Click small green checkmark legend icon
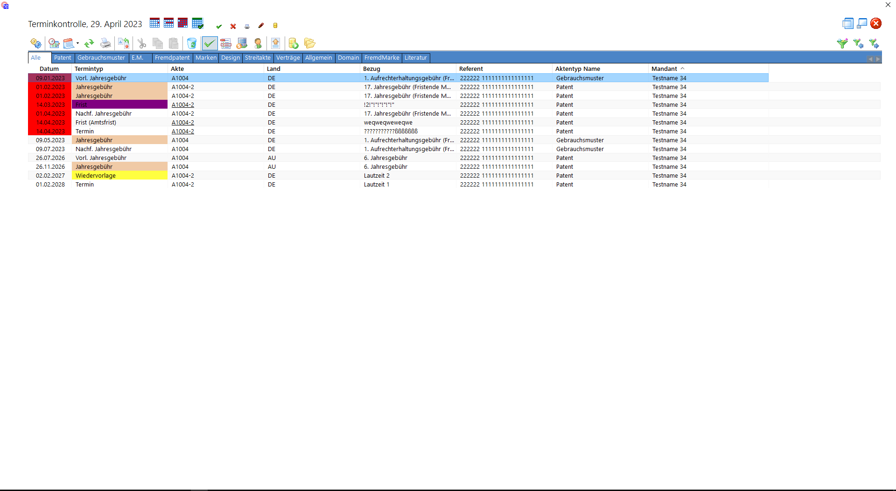This screenshot has height=491, width=896. coord(219,27)
